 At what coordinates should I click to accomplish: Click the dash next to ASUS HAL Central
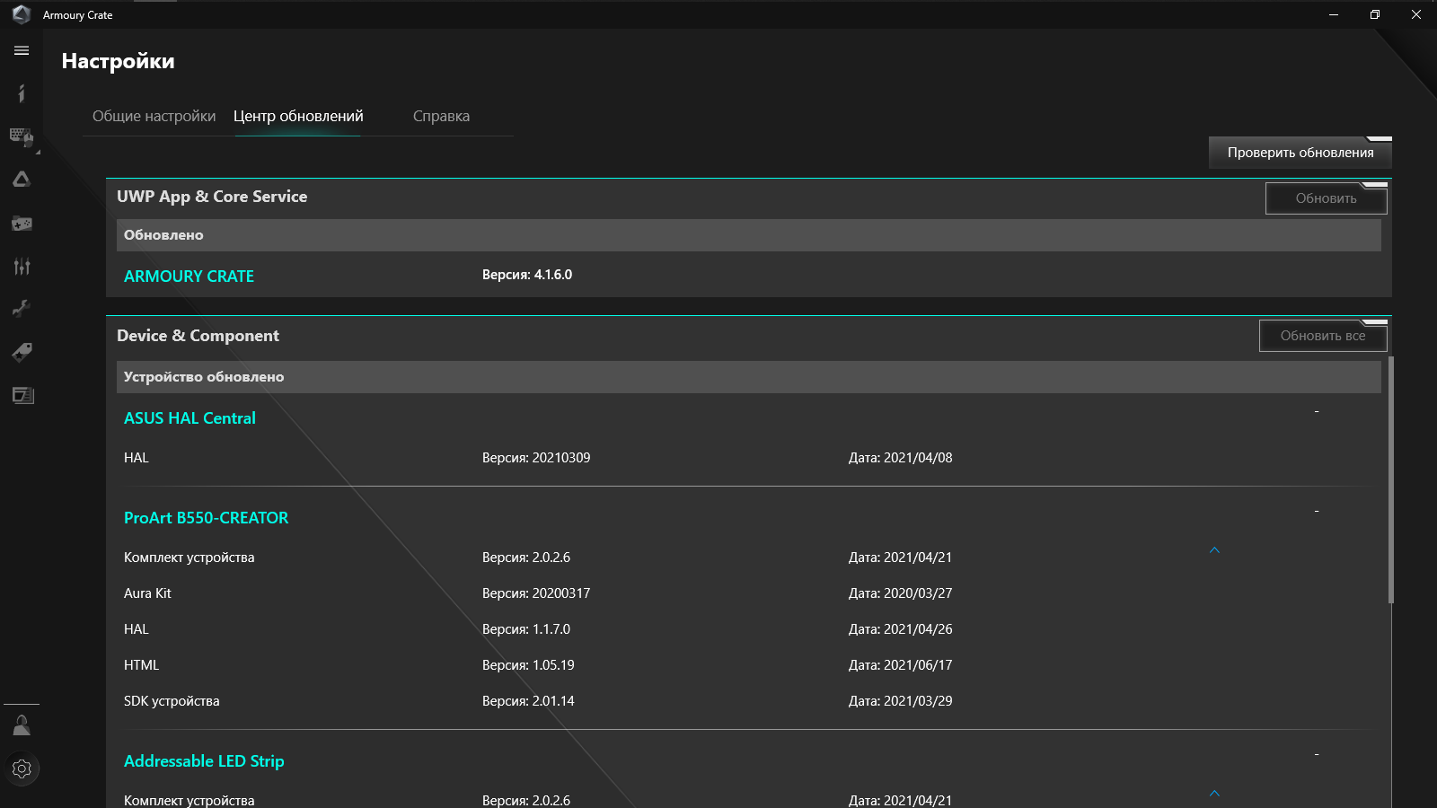[1317, 411]
